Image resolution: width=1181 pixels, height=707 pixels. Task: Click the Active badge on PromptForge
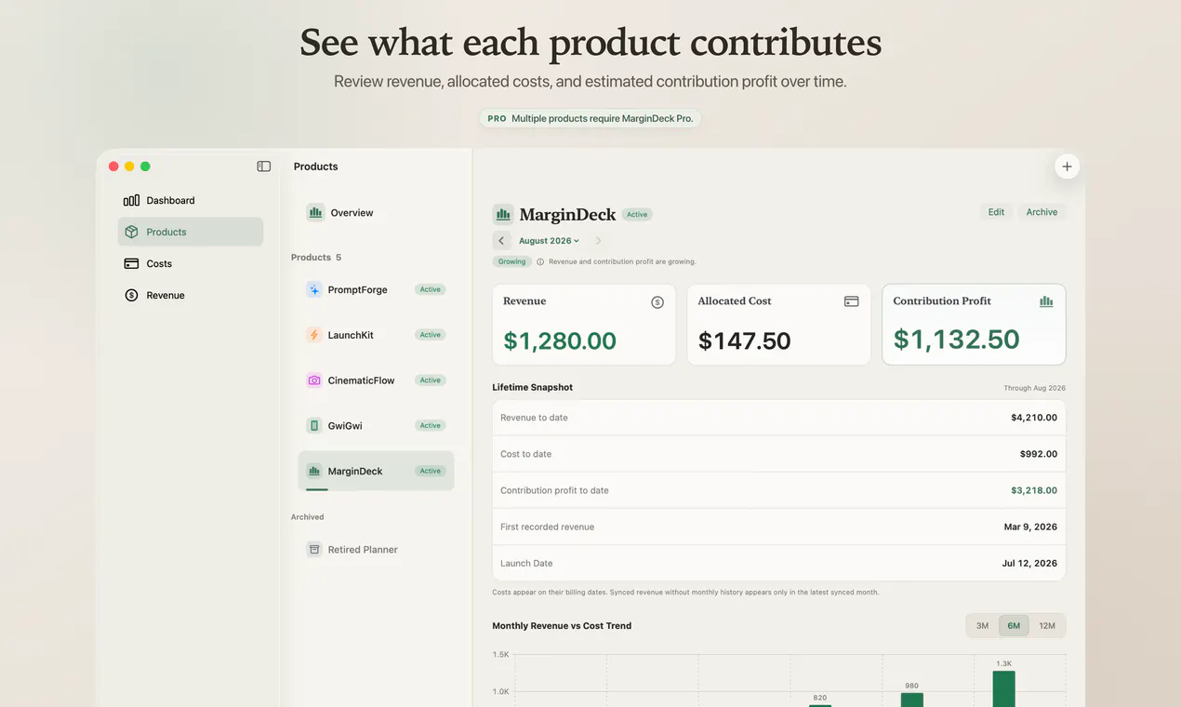[431, 289]
